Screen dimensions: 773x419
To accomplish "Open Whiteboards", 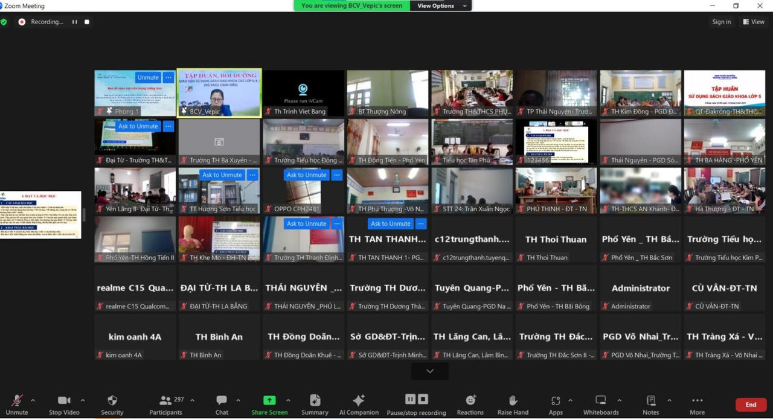I will [x=600, y=400].
